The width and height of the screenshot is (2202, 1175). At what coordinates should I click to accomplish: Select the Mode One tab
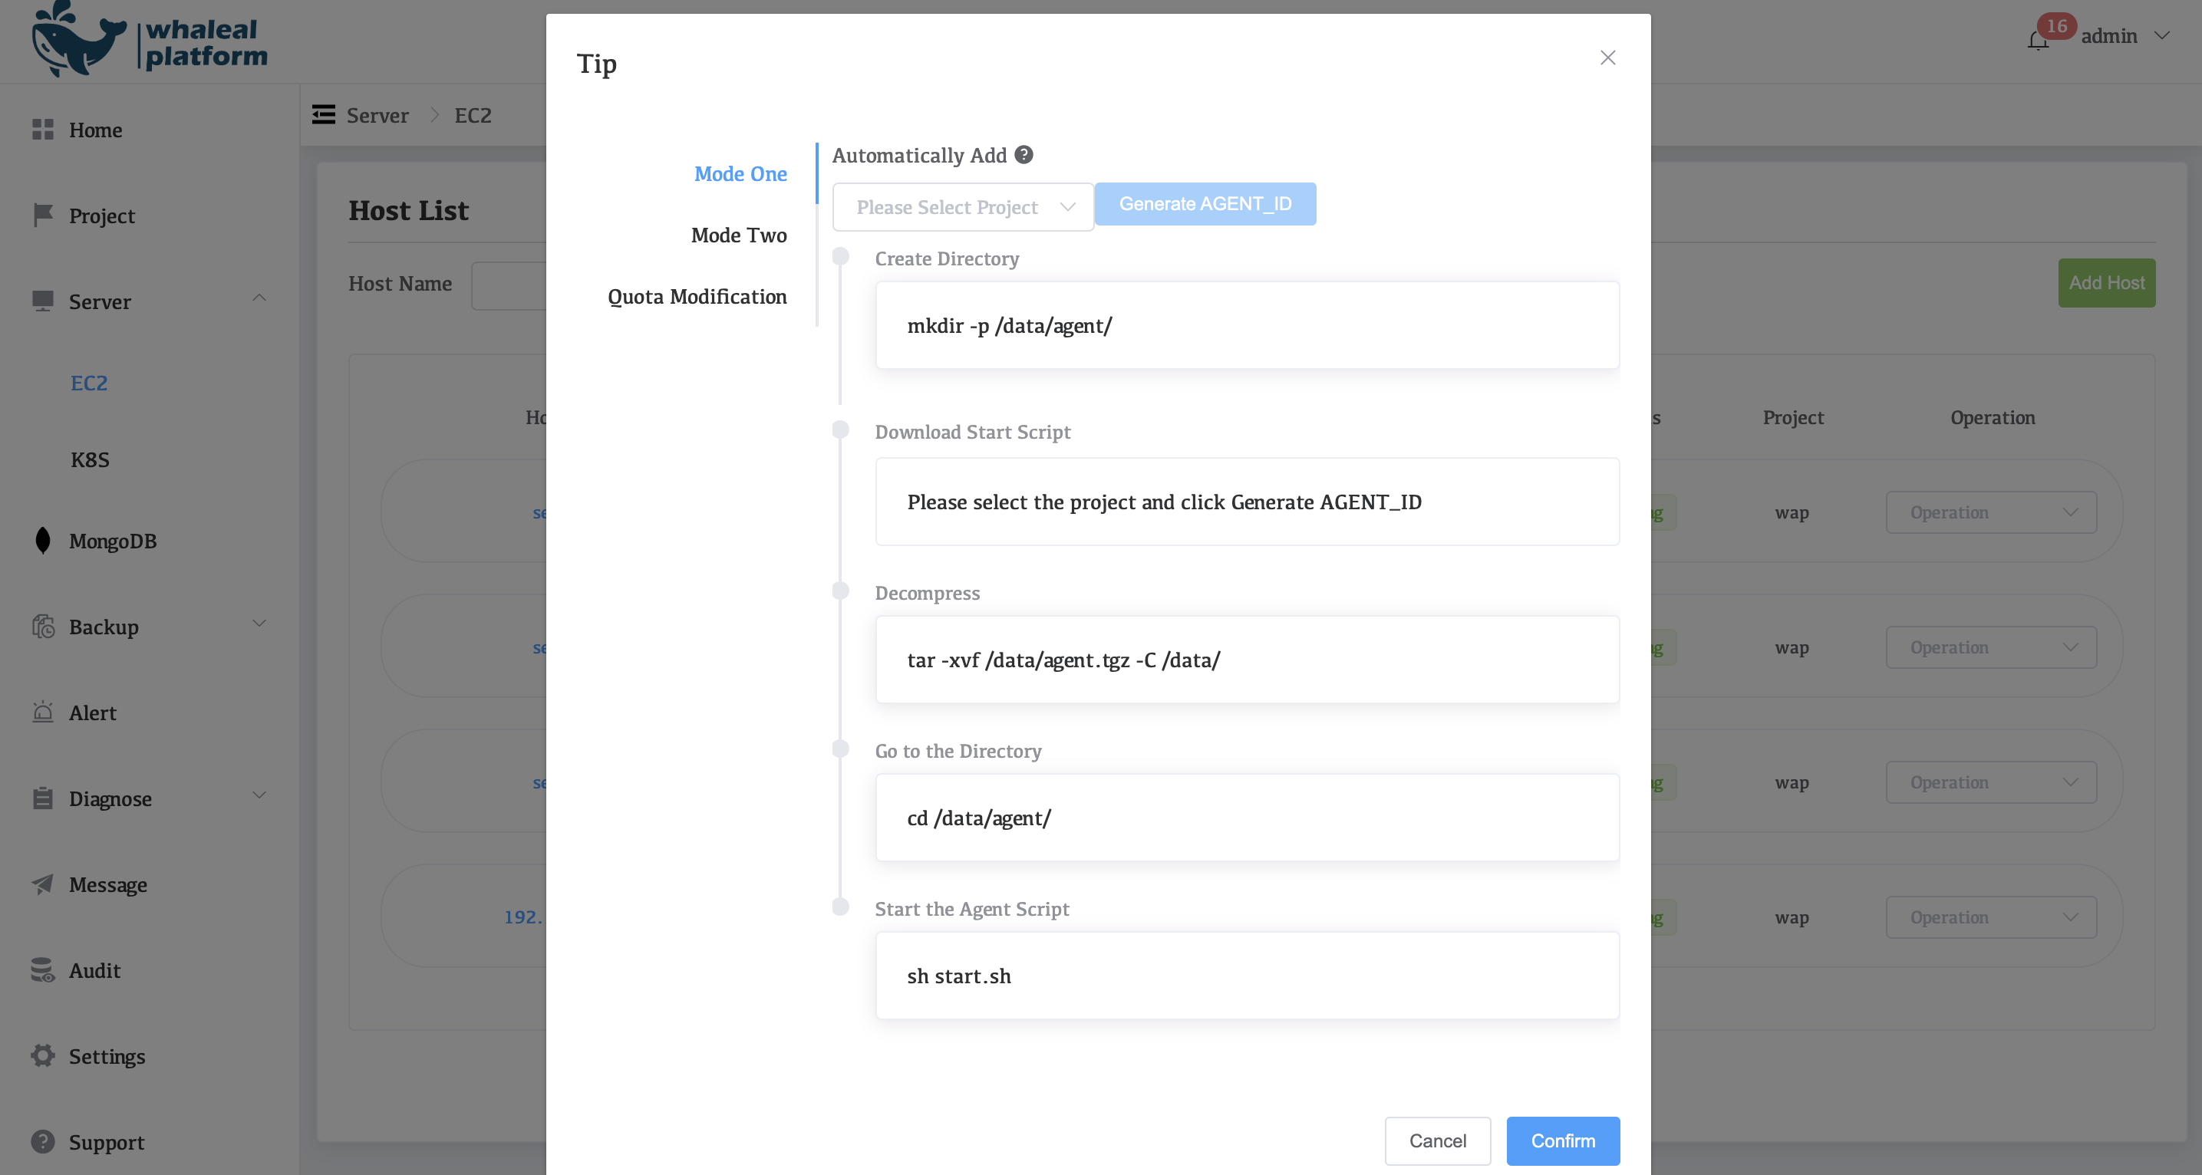coord(740,173)
